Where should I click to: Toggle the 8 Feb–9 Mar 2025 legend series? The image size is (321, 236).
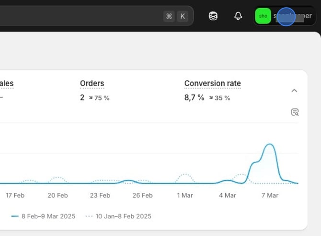coord(43,216)
